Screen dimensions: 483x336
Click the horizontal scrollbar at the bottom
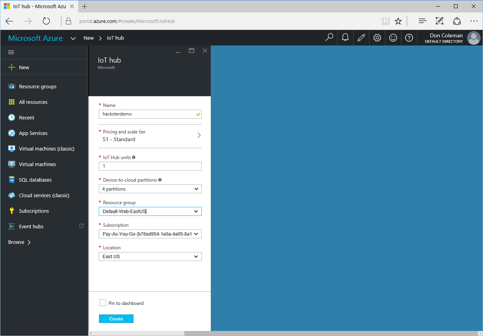(285, 333)
